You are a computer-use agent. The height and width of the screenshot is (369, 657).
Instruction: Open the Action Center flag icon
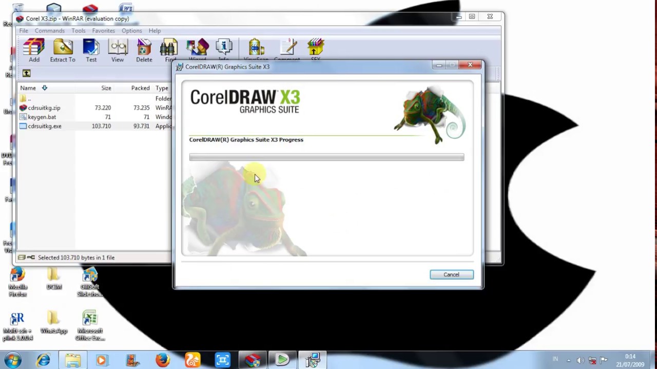click(x=604, y=360)
